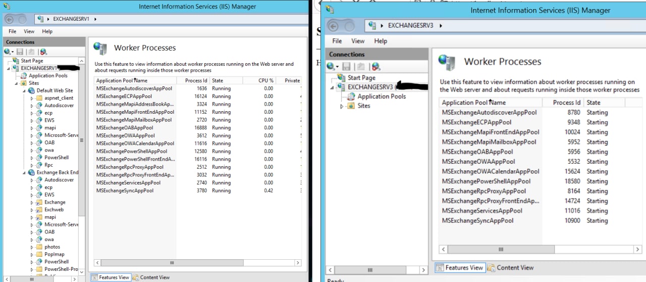
Task: Select MSExchangeSyncAppPool row in EXCHANGESRV1
Action: click(198, 191)
